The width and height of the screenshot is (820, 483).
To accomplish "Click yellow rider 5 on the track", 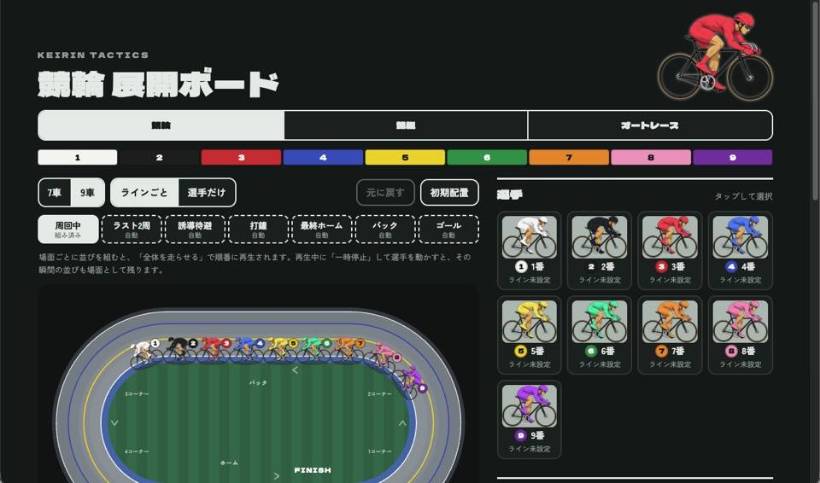I will pos(280,349).
